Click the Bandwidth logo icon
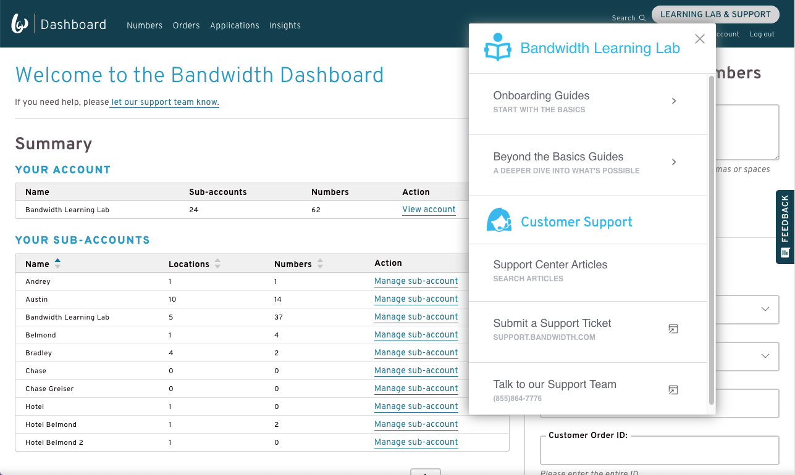795x475 pixels. [20, 24]
